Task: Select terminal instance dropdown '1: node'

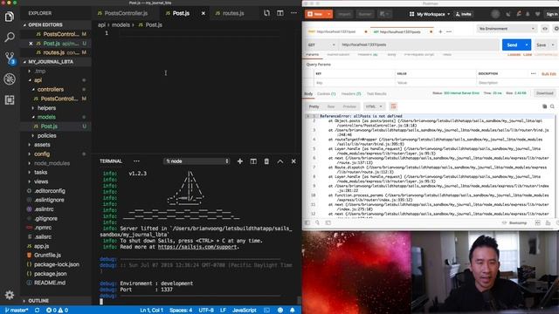Action: pos(197,161)
